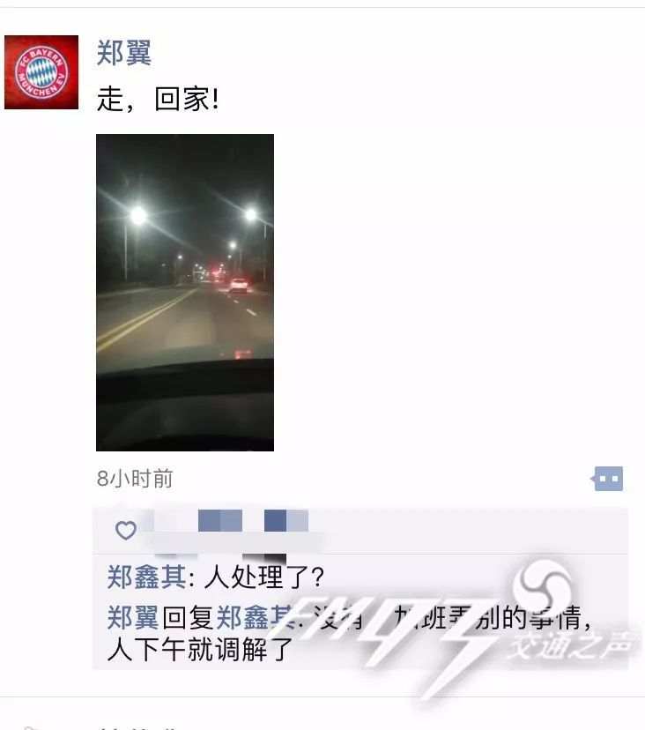Tap the "8小时前" timestamp
The image size is (645, 730).
pos(135,479)
